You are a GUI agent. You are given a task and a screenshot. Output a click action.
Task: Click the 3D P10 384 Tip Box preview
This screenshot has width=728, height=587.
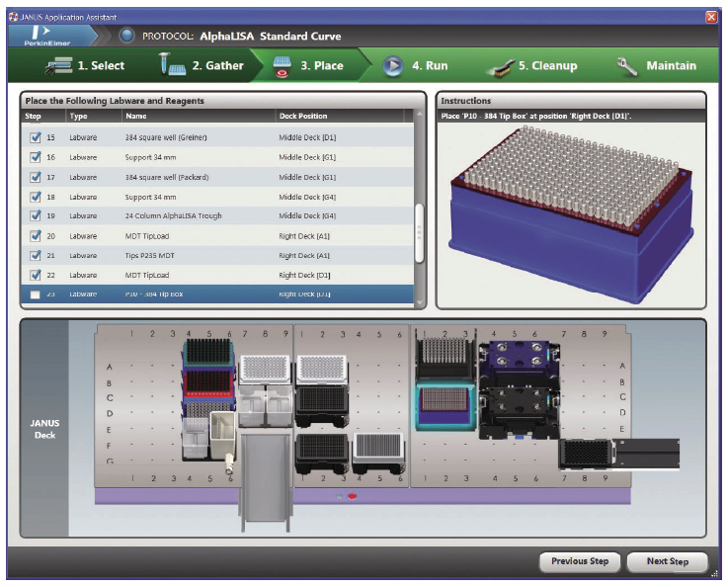[x=571, y=214]
